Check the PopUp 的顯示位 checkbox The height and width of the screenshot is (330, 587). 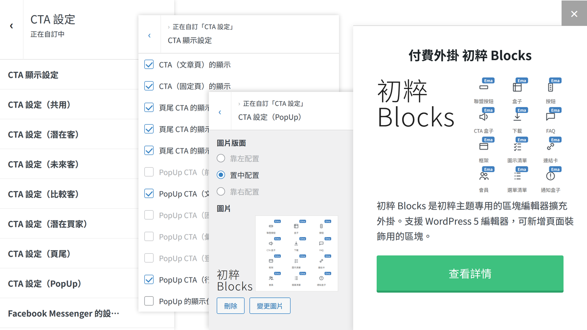(x=149, y=301)
